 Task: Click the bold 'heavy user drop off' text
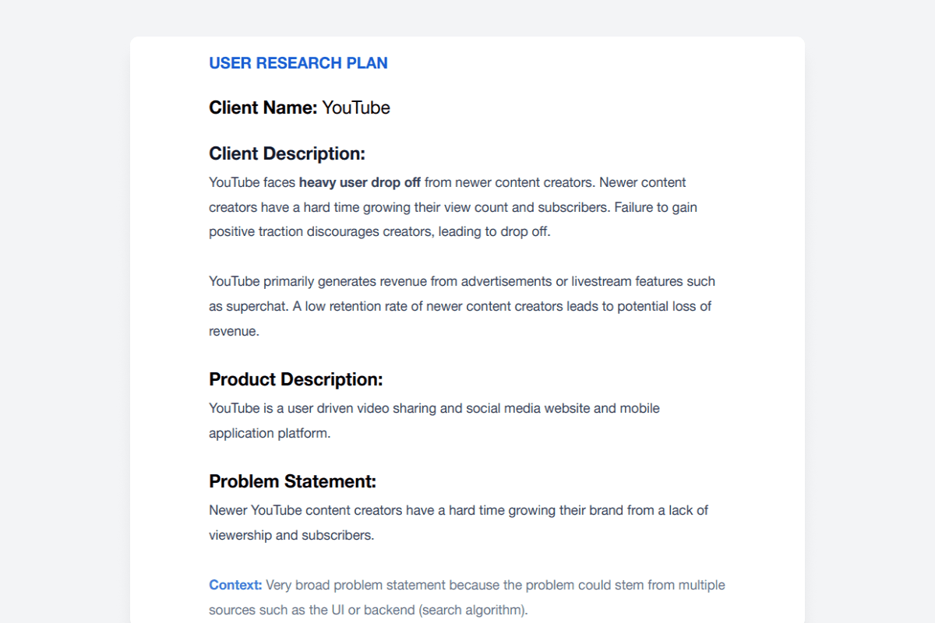coord(360,182)
